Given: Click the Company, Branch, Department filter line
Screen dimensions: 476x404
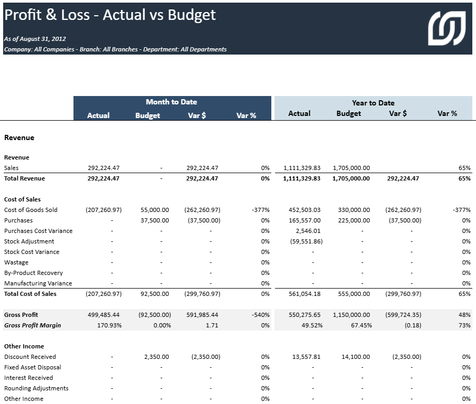Looking at the screenshot, I should click(x=115, y=49).
